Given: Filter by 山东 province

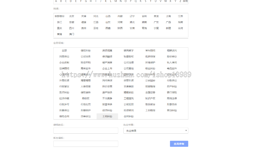Looking at the screenshot, I should pos(108,22).
